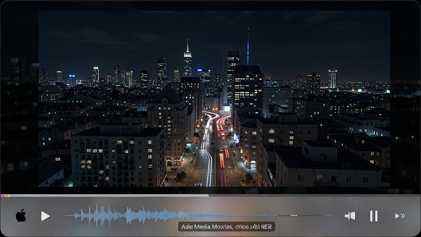
Task: Click the yellow dot at progress bar start
Action: tap(8, 195)
